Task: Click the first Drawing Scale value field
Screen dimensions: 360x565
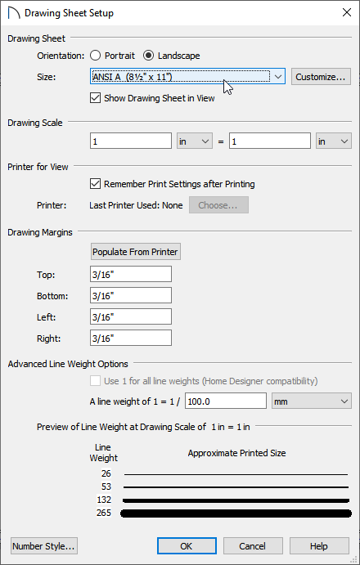Action: pyautogui.click(x=131, y=141)
